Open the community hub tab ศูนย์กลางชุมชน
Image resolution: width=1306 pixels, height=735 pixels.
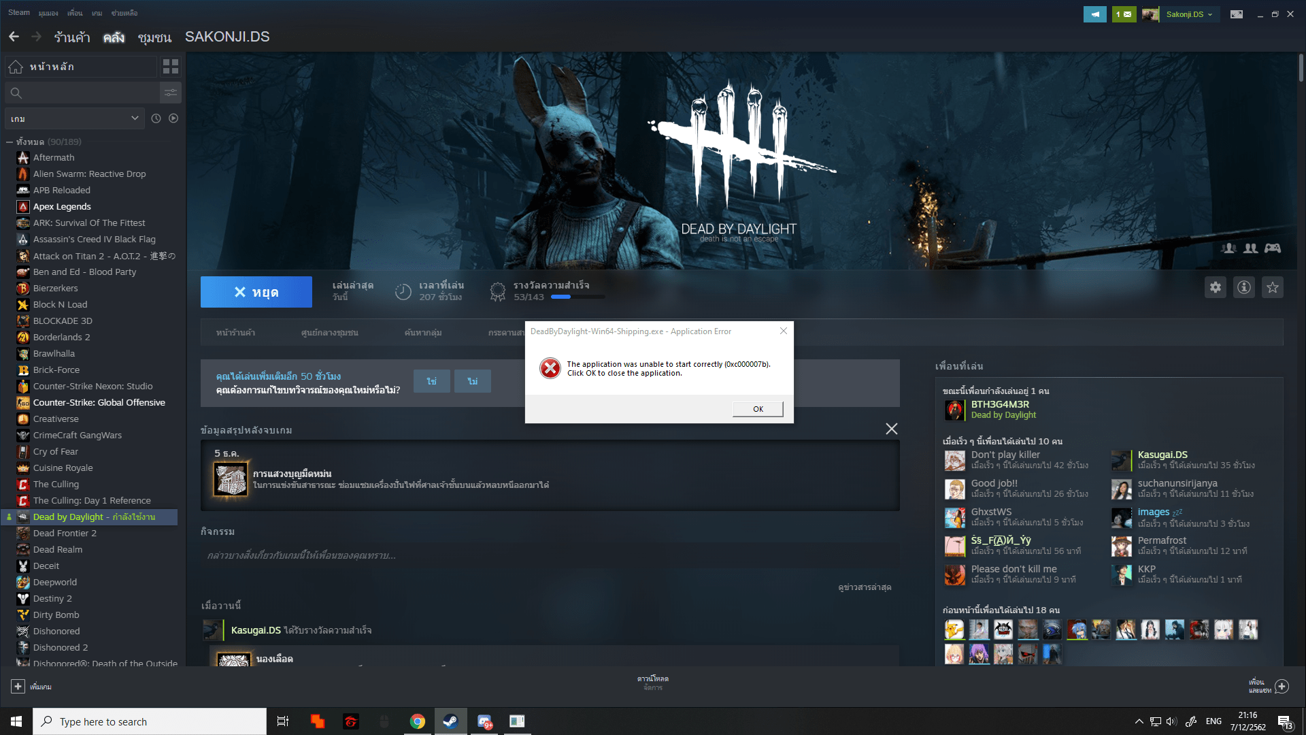pyautogui.click(x=329, y=333)
